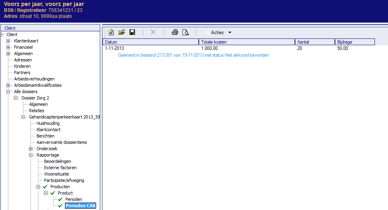
Task: Collapse the Alle dossiers tree node
Action: 8,92
